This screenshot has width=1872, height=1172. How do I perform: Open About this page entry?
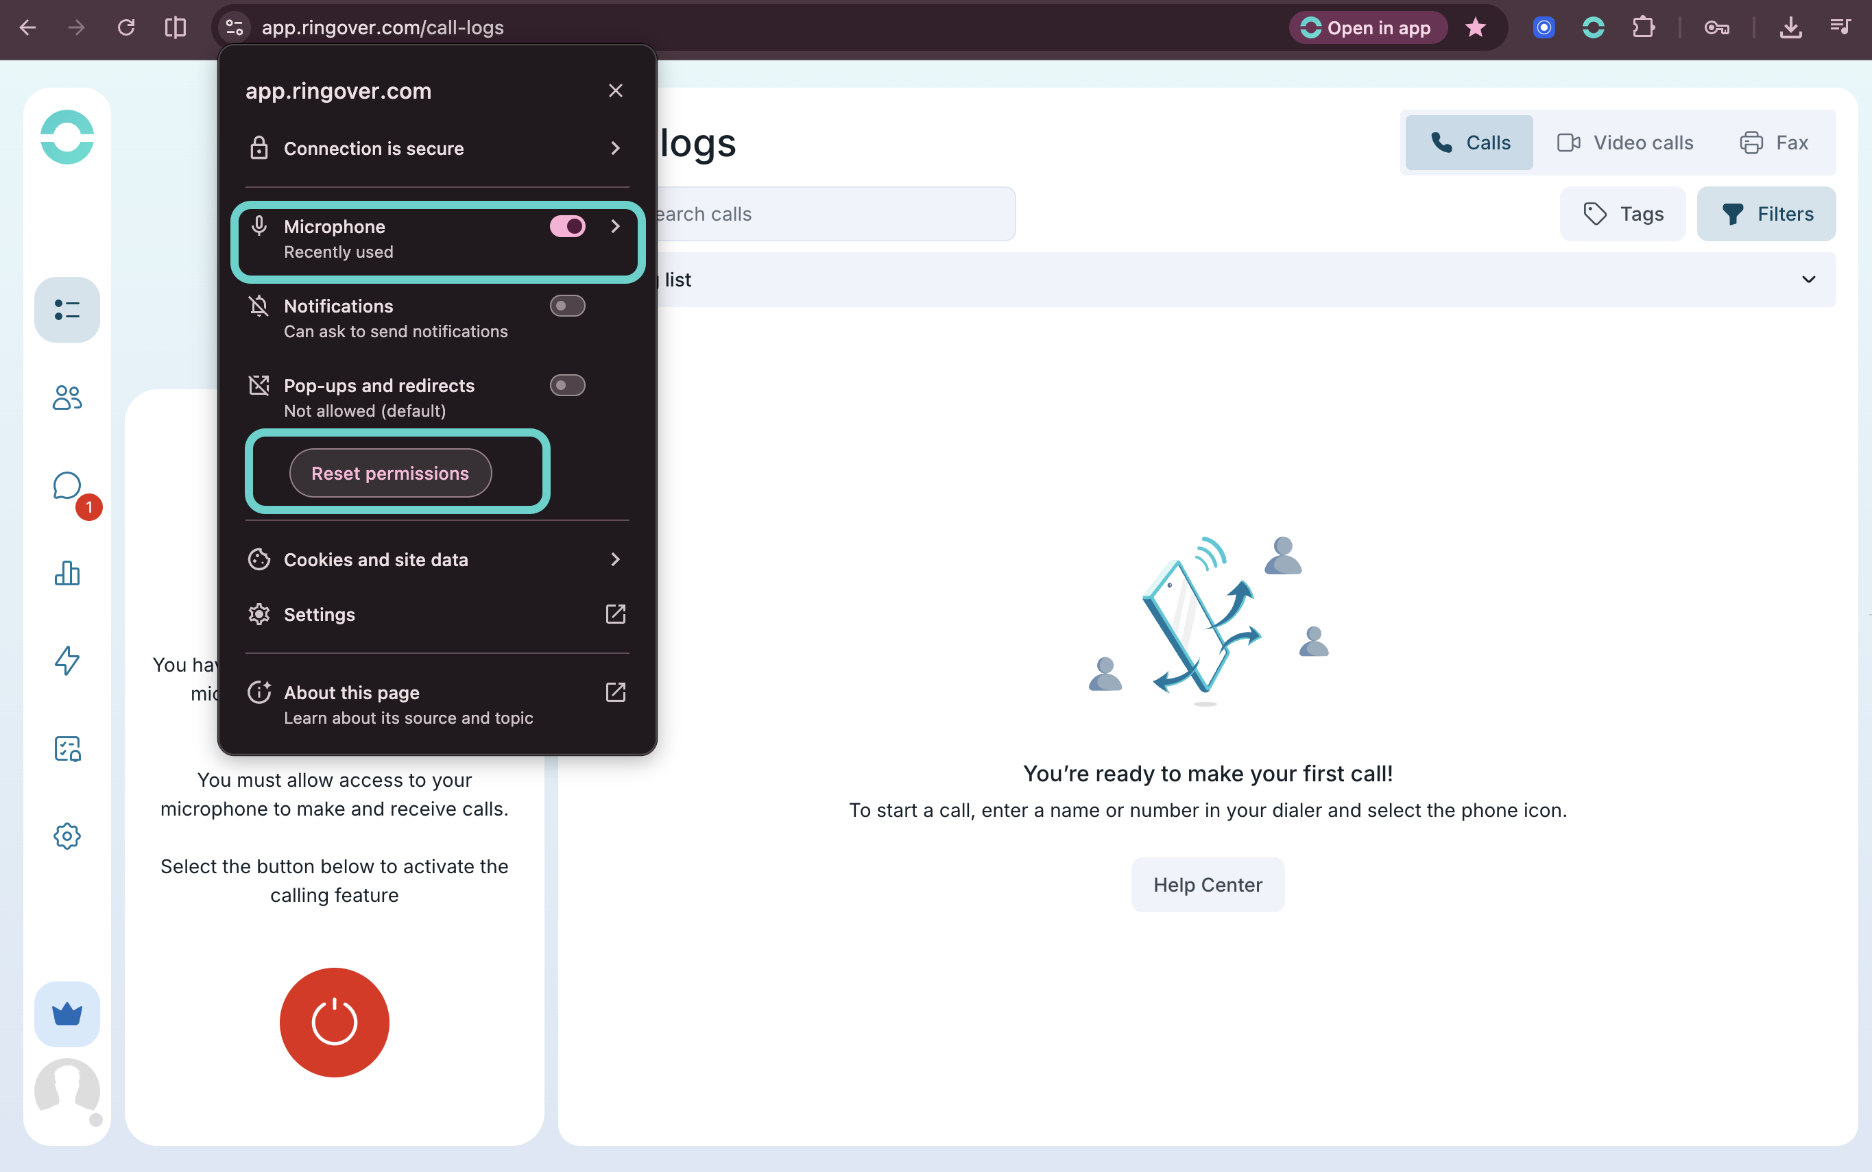(x=437, y=705)
